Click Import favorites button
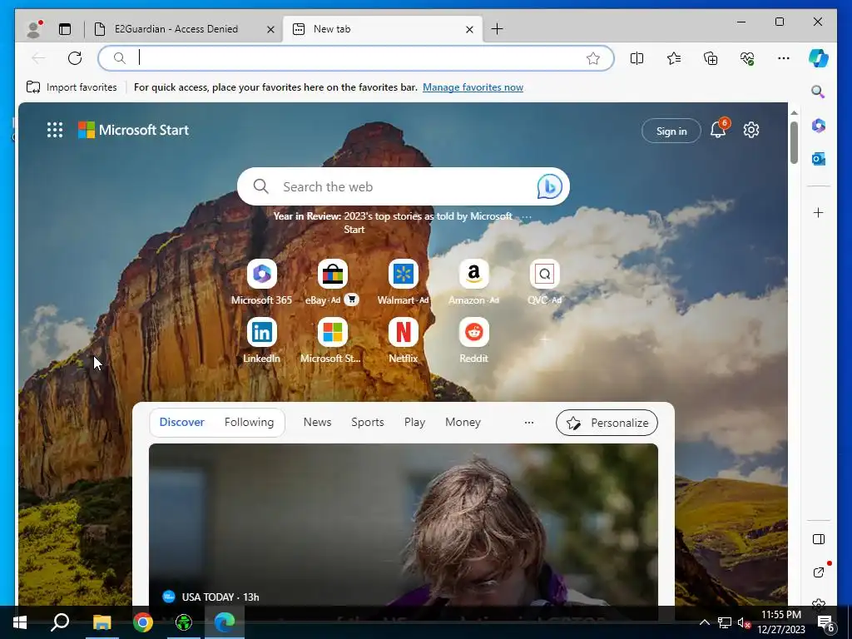The image size is (852, 639). click(72, 87)
